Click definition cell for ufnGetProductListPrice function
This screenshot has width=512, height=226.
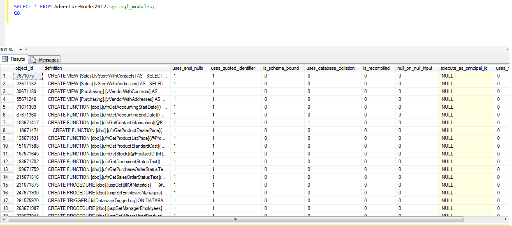click(107, 138)
